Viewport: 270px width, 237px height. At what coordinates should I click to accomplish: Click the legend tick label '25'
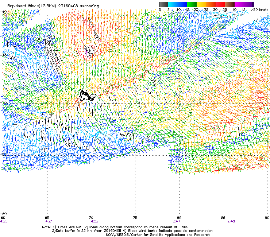206,10
